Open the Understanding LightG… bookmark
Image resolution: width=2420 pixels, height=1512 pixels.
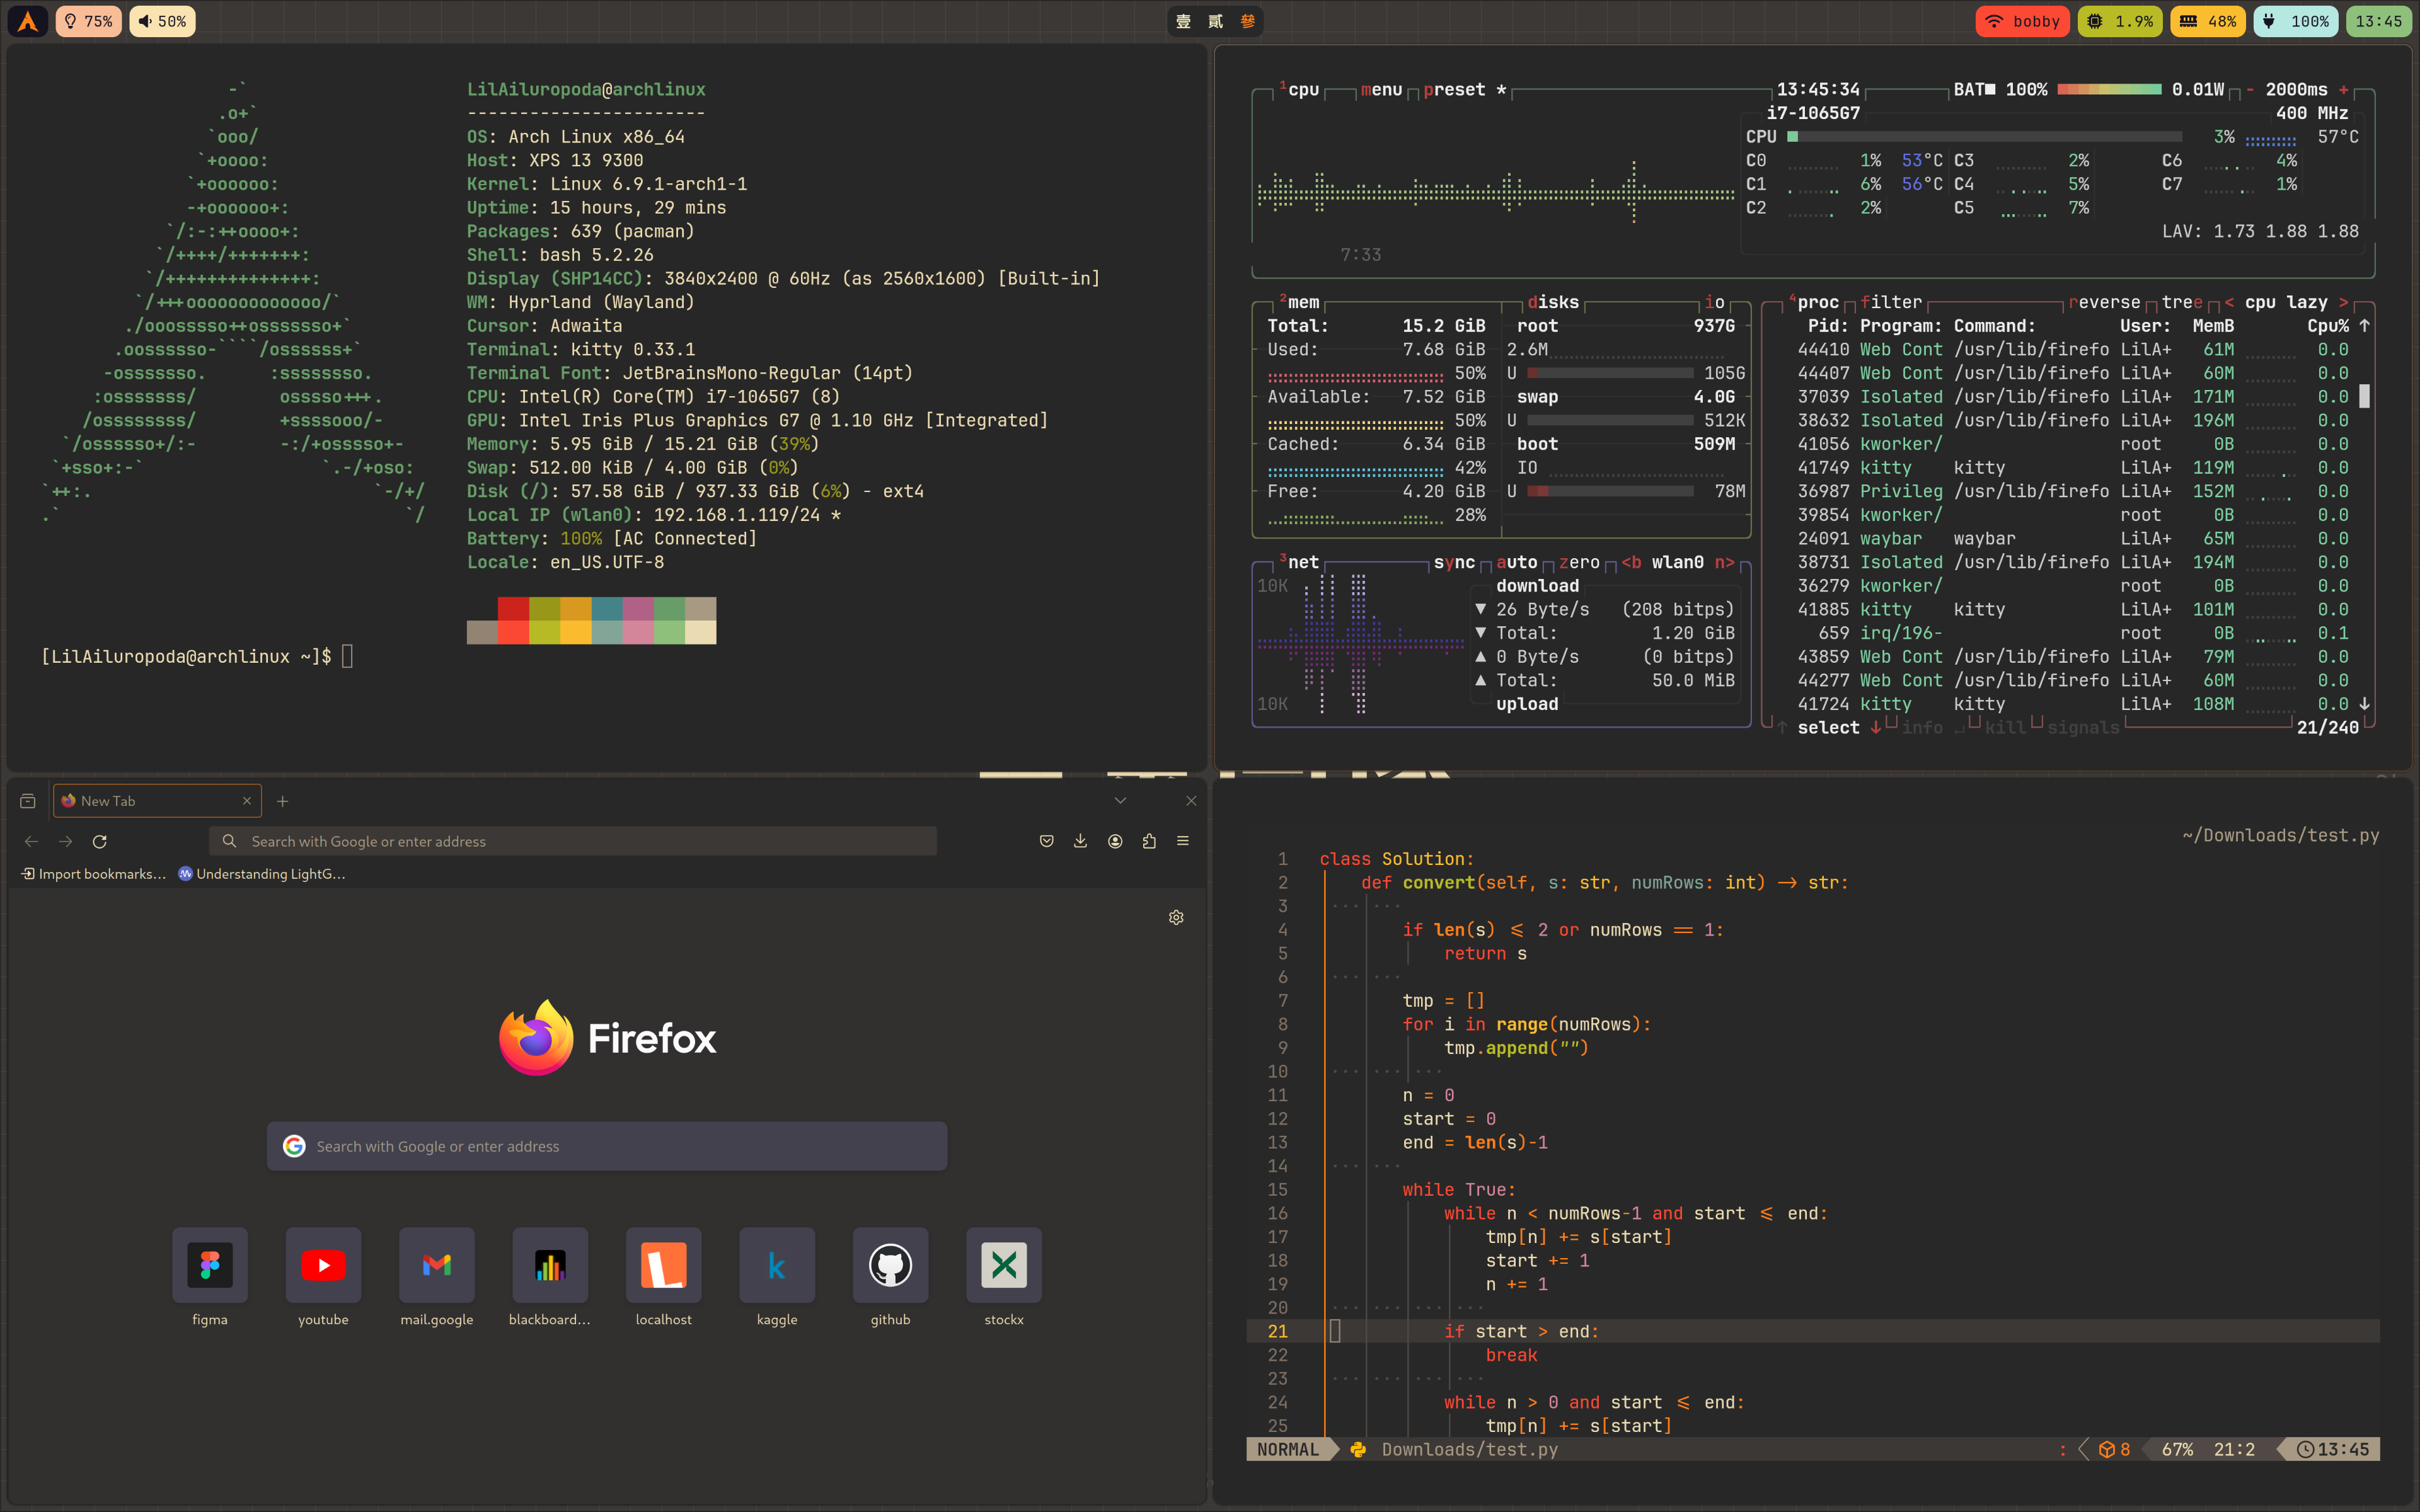262,874
